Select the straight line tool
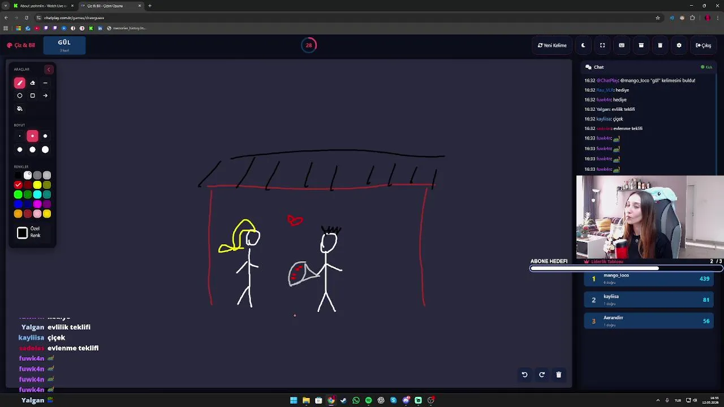 pyautogui.click(x=45, y=83)
